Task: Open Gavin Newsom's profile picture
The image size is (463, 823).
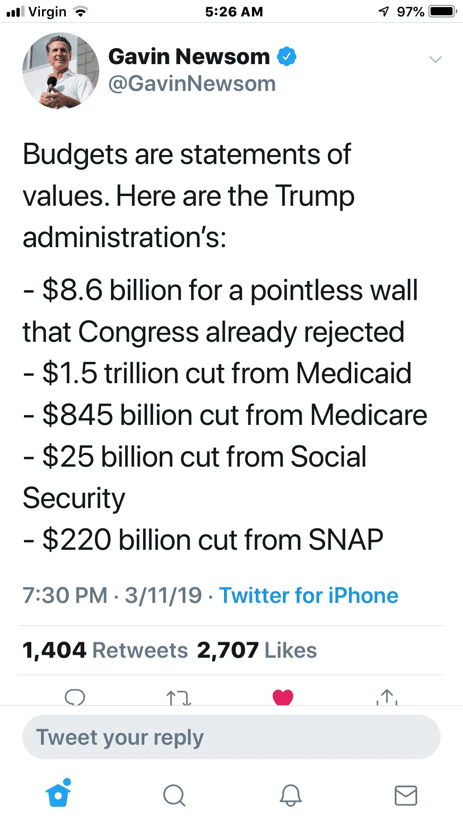Action: click(x=61, y=71)
